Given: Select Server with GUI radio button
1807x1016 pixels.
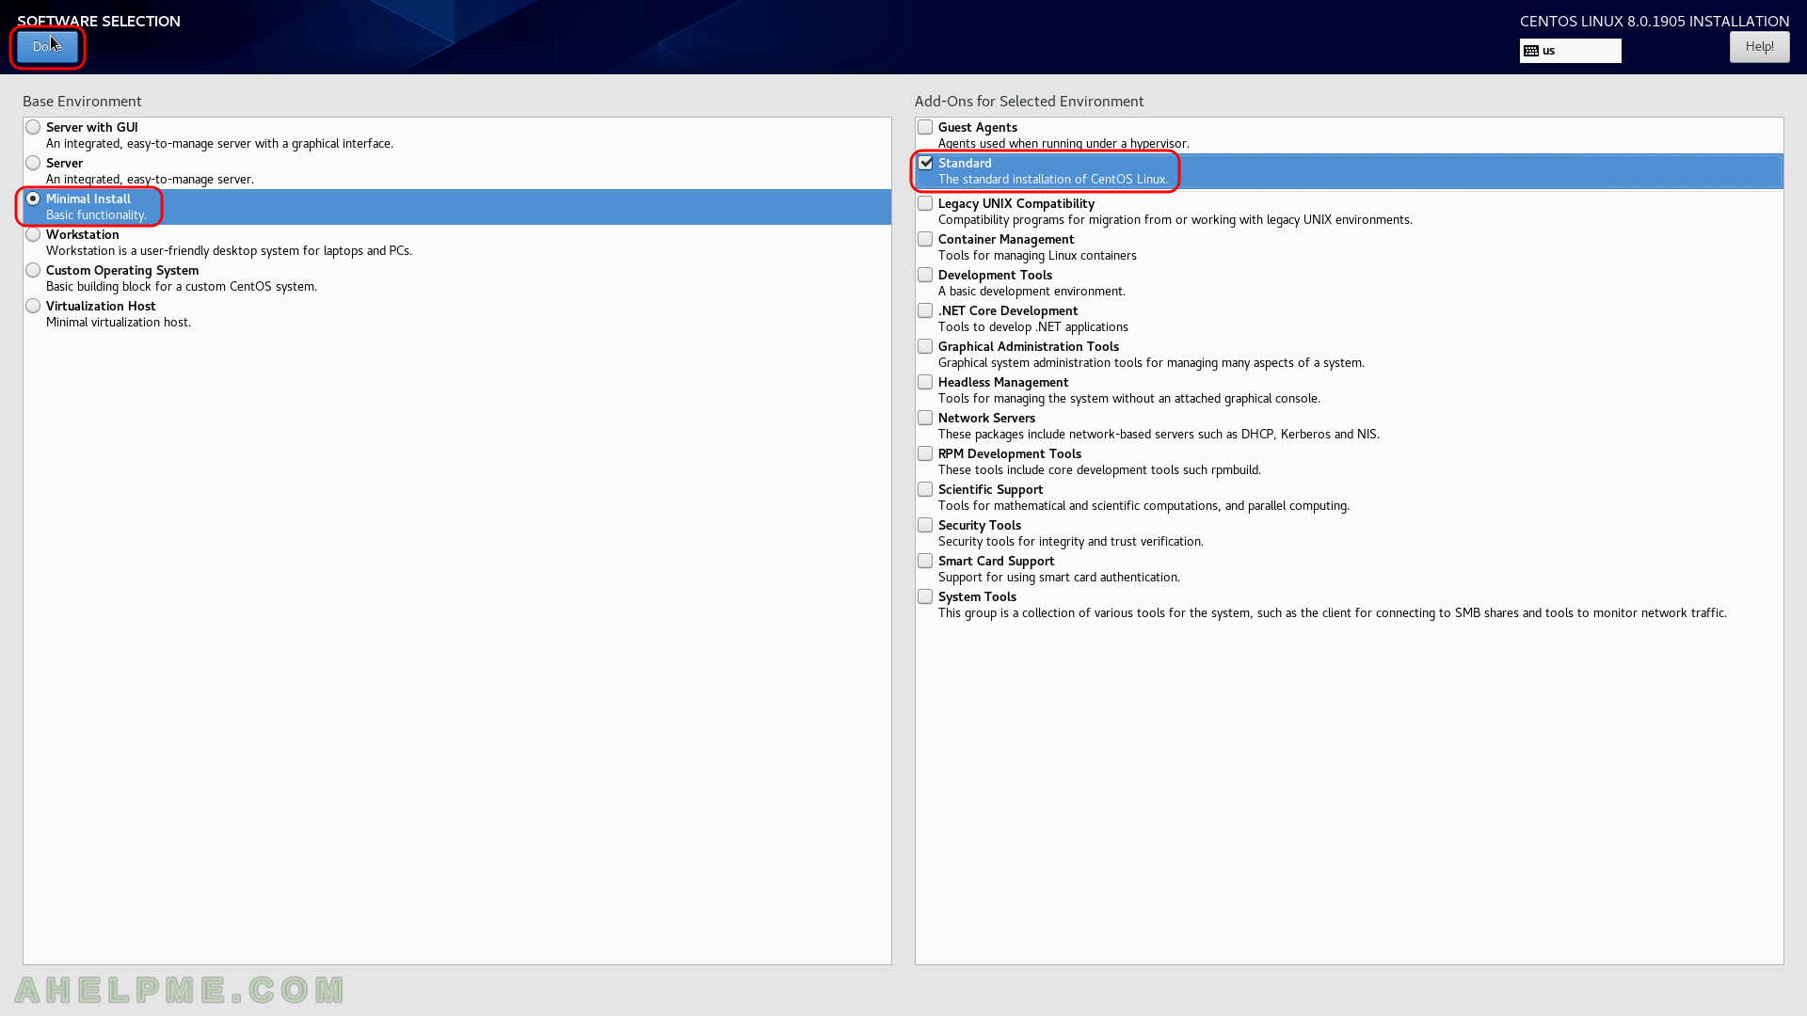Looking at the screenshot, I should click(33, 127).
